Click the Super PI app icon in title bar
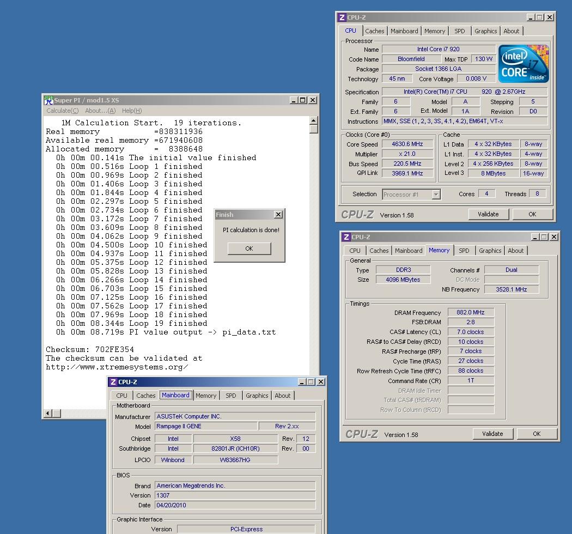 48,100
